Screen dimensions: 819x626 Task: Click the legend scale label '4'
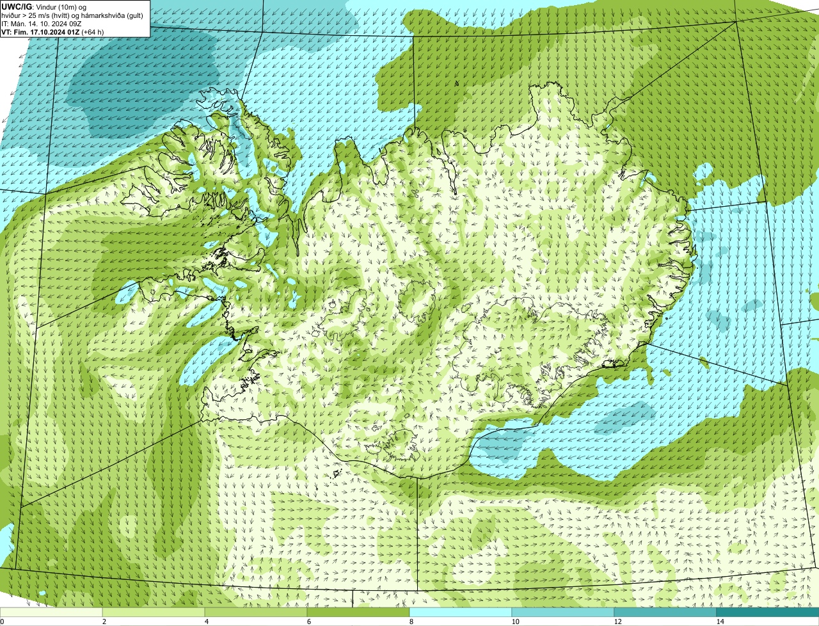click(206, 622)
